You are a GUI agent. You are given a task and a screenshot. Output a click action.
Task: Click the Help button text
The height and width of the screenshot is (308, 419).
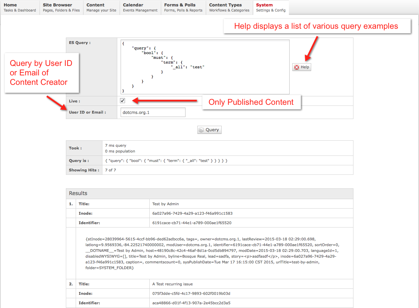pos(305,67)
